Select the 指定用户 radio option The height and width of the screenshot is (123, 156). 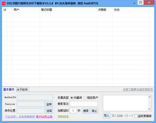pos(85,98)
